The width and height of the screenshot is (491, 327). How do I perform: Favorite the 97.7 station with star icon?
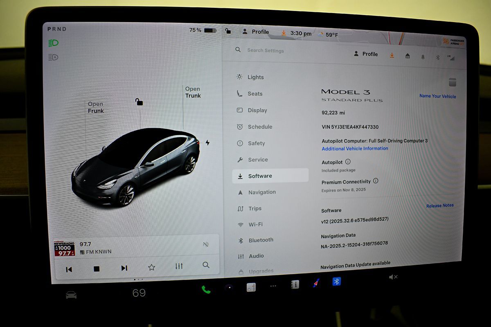tap(151, 267)
